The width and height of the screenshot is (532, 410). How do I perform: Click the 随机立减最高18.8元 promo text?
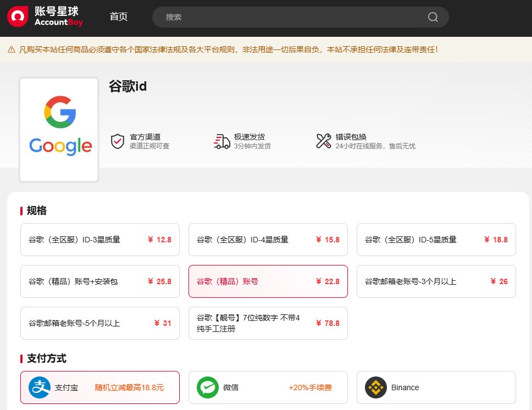coord(129,387)
